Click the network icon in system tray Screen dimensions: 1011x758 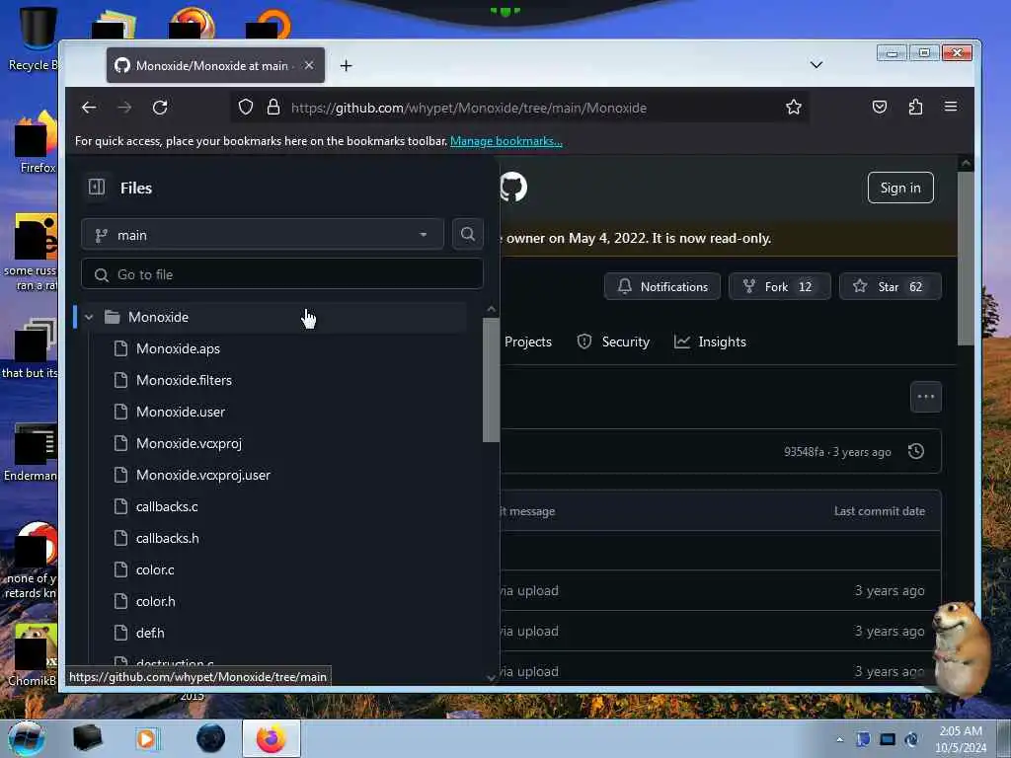pos(888,739)
